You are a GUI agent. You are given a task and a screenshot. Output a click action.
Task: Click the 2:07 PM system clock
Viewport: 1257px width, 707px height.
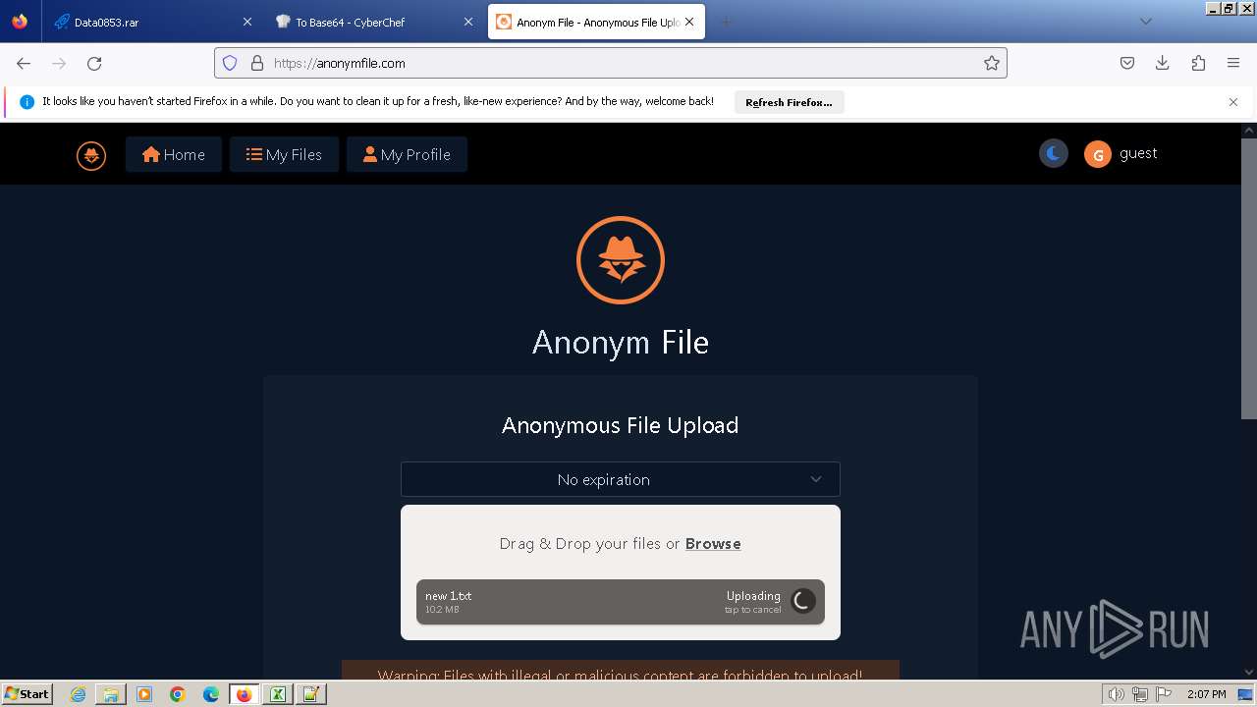point(1207,694)
